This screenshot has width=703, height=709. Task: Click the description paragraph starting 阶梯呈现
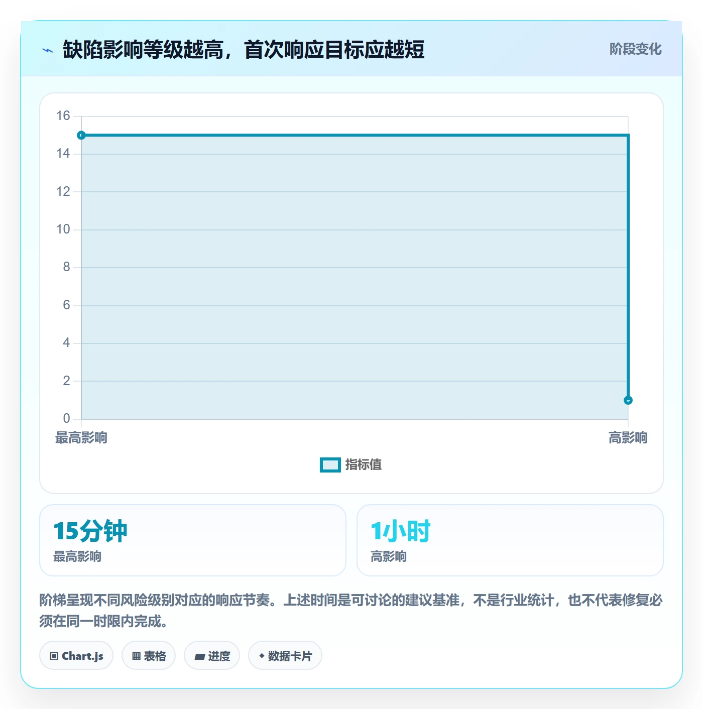351,611
